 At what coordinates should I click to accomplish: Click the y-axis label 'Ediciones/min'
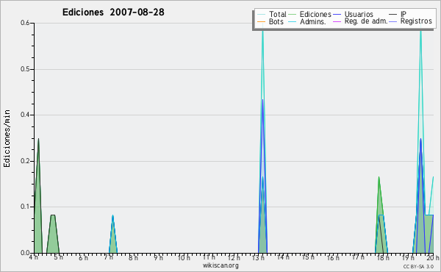click(7, 138)
